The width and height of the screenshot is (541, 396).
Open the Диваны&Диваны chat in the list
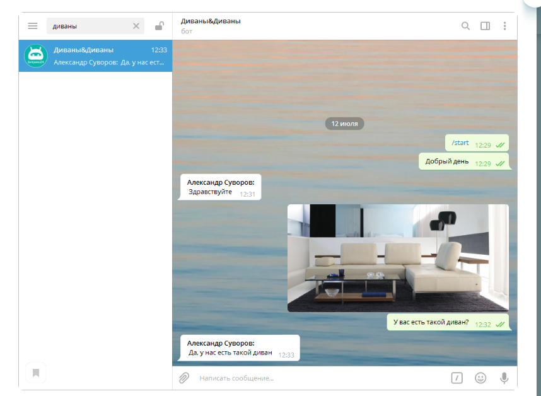[96, 56]
